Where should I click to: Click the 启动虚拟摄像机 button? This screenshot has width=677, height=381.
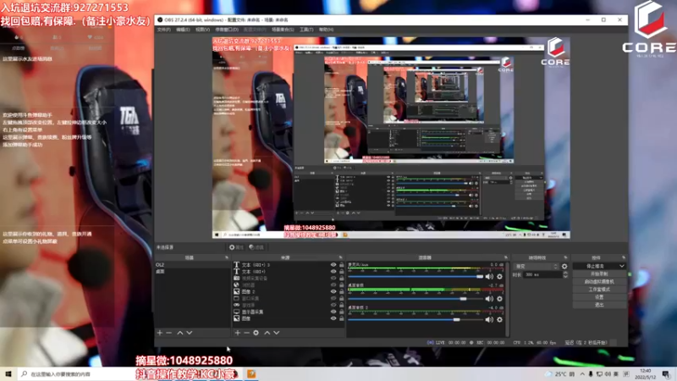tap(599, 282)
